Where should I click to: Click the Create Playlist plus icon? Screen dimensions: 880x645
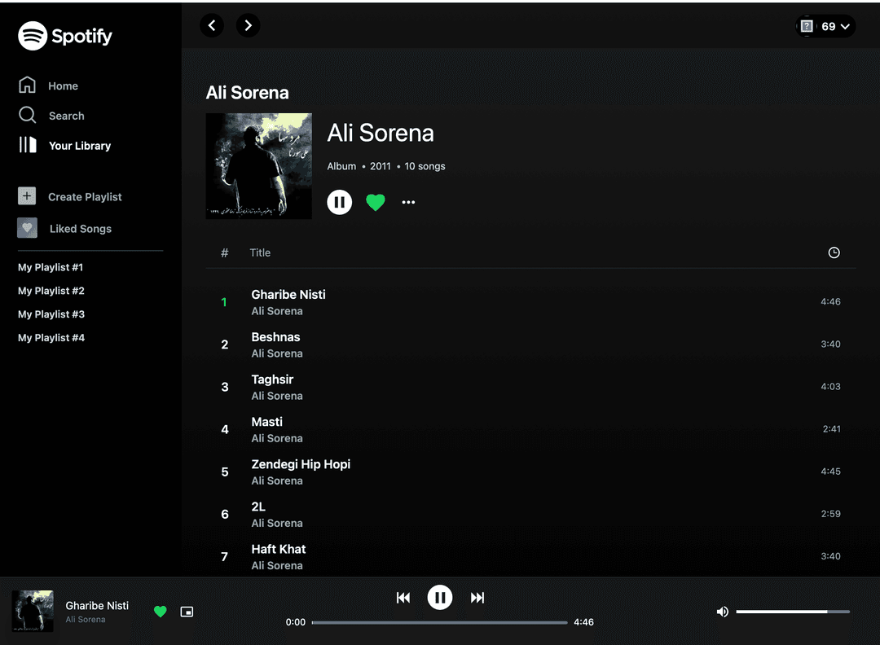click(27, 196)
